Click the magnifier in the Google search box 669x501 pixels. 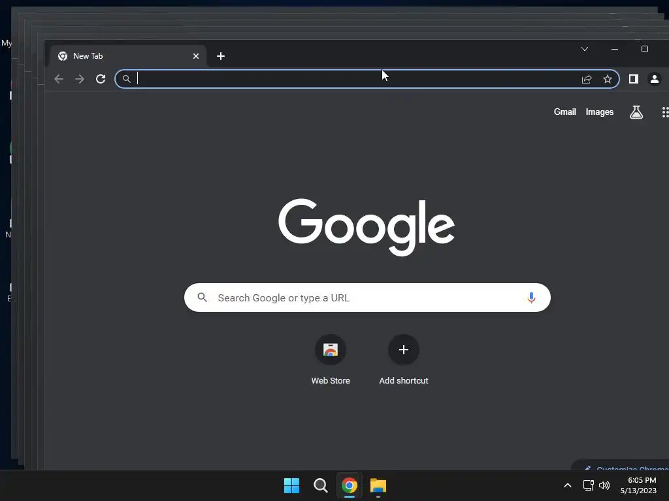pyautogui.click(x=203, y=297)
